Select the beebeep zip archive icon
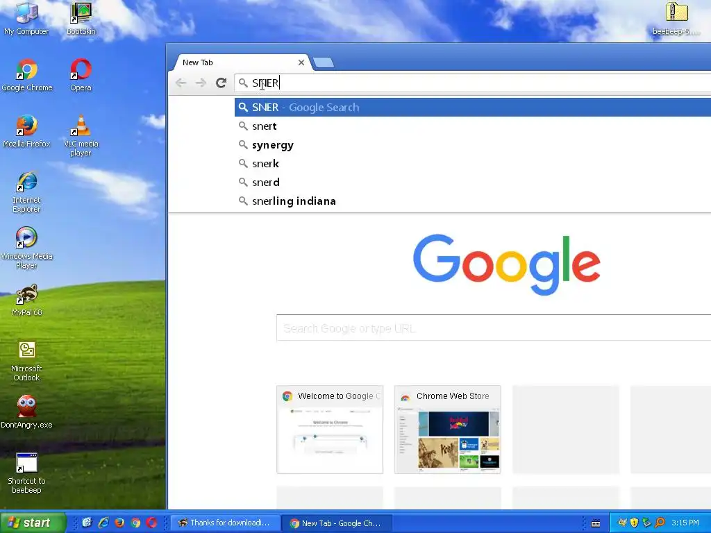This screenshot has height=533, width=711. [x=676, y=18]
